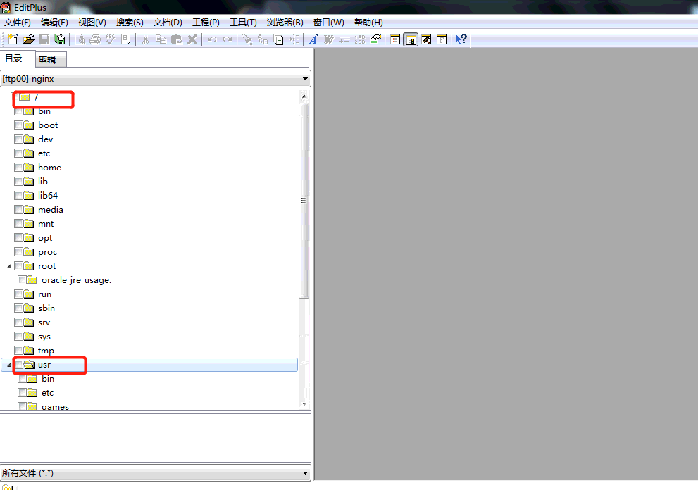Viewport: 698px width, 490px height.
Task: Open the [ftp00] nginx server dropdown
Action: click(305, 79)
